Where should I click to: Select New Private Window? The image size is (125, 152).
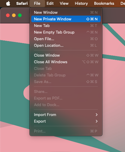66,19
